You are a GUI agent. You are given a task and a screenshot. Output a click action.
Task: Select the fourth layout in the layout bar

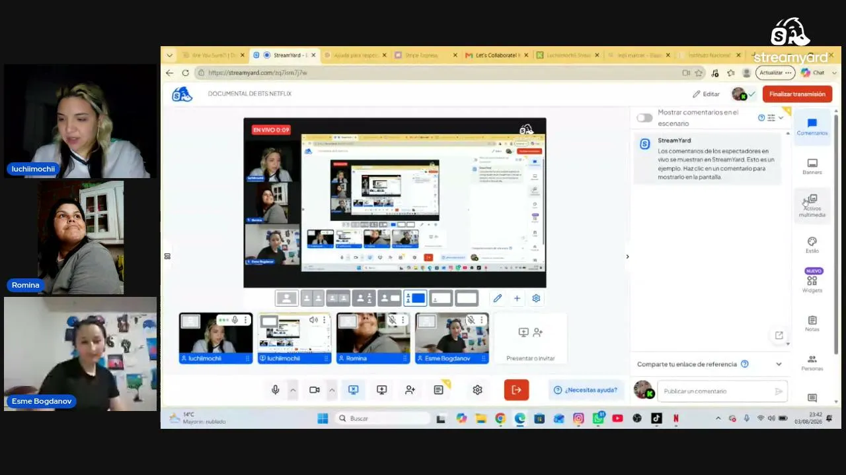click(364, 298)
